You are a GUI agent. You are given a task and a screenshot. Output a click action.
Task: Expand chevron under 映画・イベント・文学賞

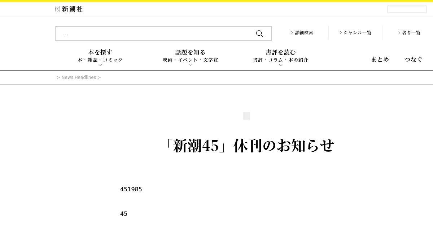[191, 65]
